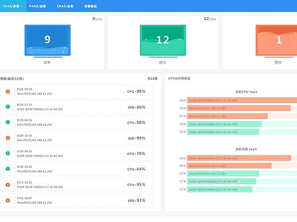Click the CPU & memory ranking panel heading
This screenshot has width=297, height=222.
[x=179, y=79]
